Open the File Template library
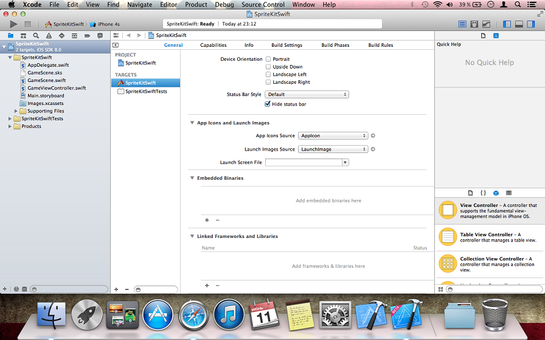The image size is (545, 340). click(470, 193)
